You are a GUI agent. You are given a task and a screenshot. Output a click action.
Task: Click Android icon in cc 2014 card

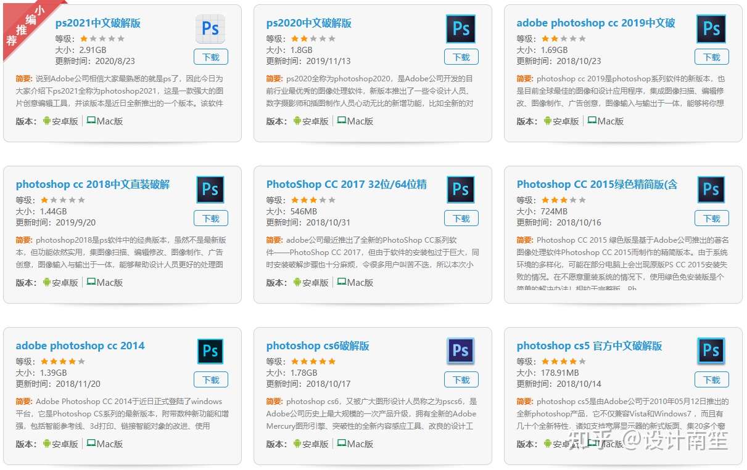46,444
